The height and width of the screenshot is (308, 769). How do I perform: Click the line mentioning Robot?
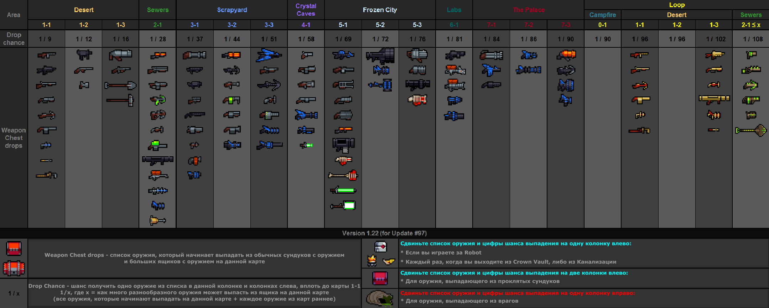(x=441, y=252)
